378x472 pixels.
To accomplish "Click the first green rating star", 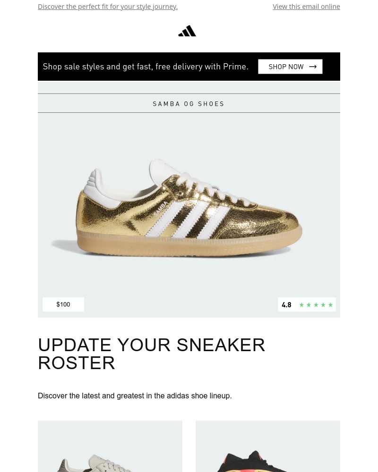I will pyautogui.click(x=301, y=305).
